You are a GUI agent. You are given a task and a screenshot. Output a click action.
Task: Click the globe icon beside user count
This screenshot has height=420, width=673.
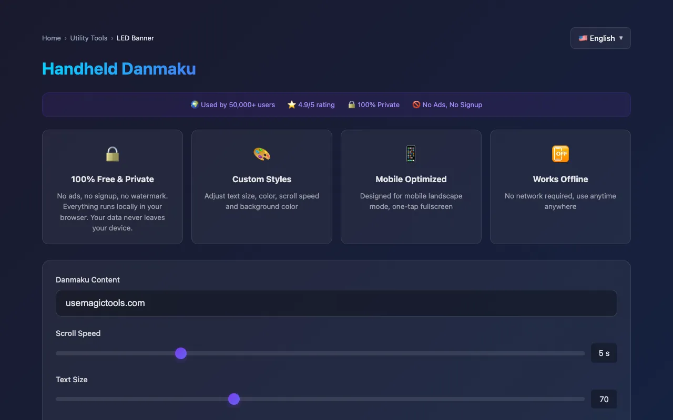pyautogui.click(x=195, y=104)
